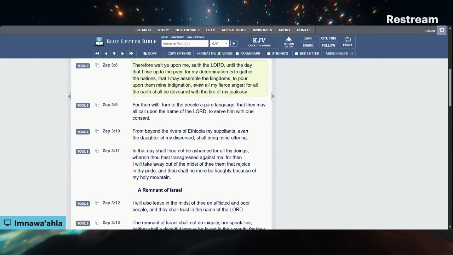Go to previous book double-left arrow
453x255 pixels.
pyautogui.click(x=97, y=53)
